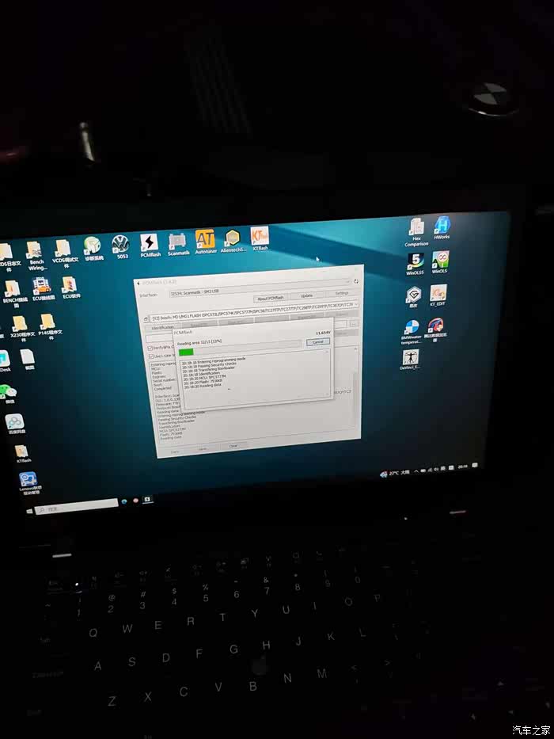
Task: Open the Autotuner AT icon
Action: point(205,242)
